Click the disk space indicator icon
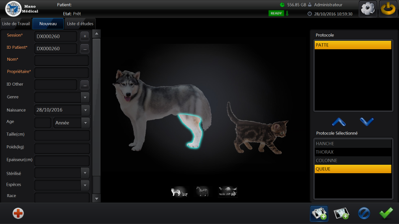This screenshot has width=399, height=224. tap(282, 4)
